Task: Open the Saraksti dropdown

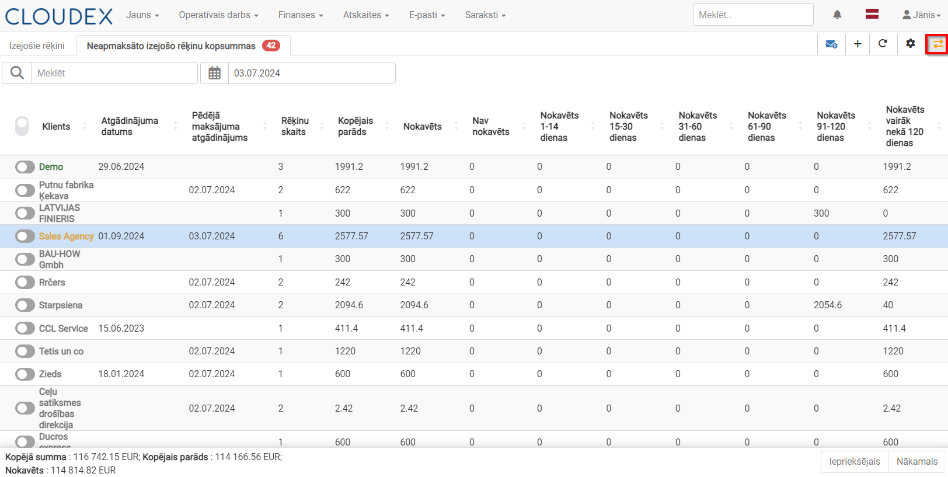Action: click(x=485, y=15)
